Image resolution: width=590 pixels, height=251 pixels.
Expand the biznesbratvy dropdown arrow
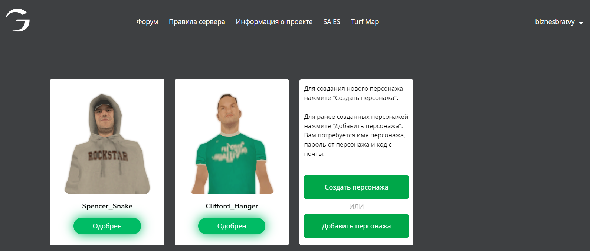point(581,23)
